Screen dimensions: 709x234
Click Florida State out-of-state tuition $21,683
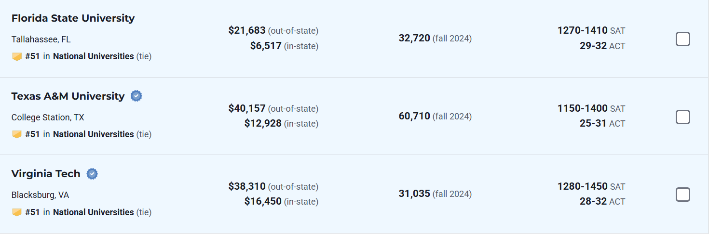247,30
